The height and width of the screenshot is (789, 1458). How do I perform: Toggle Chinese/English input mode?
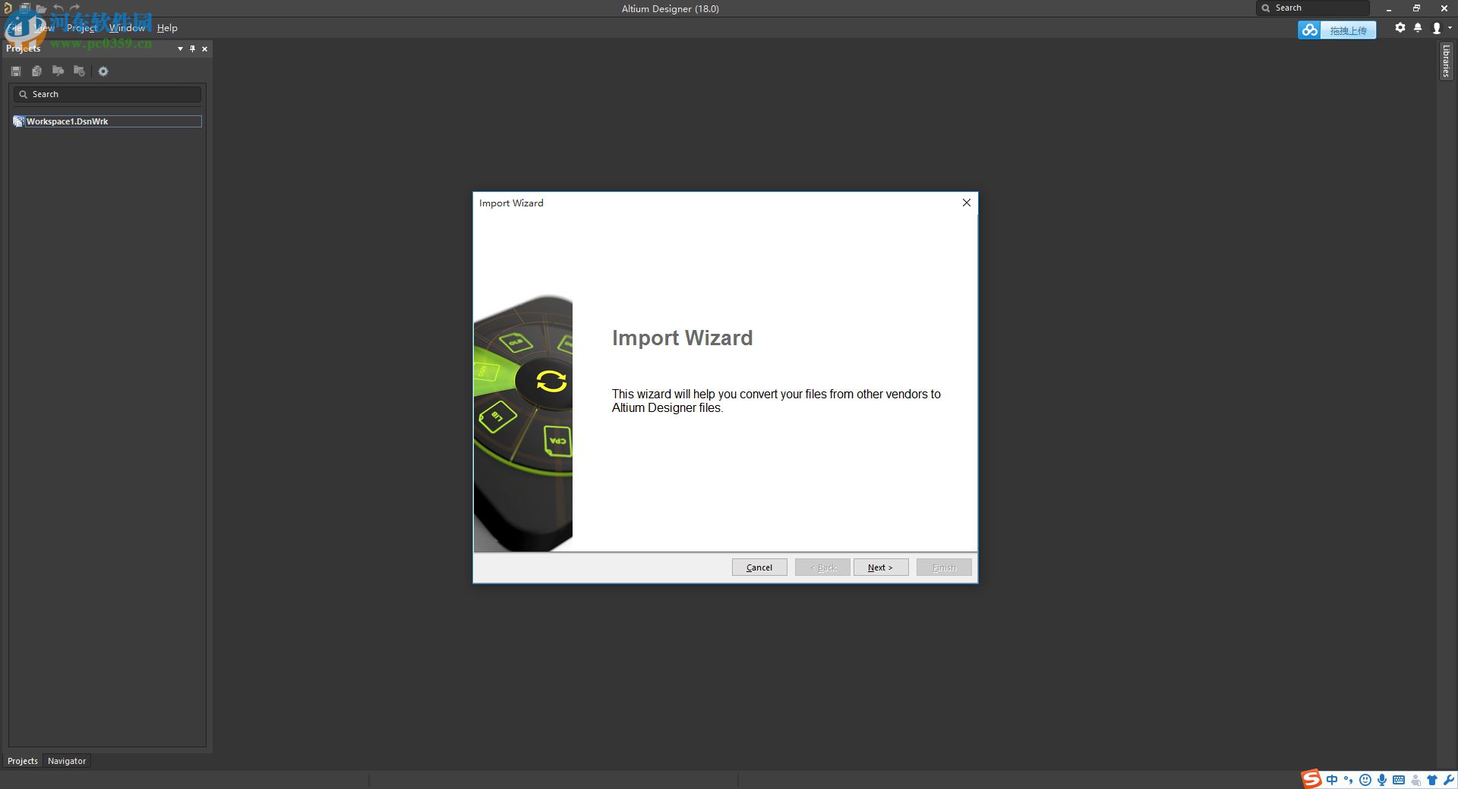coord(1332,780)
